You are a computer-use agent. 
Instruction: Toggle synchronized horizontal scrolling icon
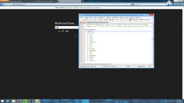pyautogui.click(x=123, y=20)
